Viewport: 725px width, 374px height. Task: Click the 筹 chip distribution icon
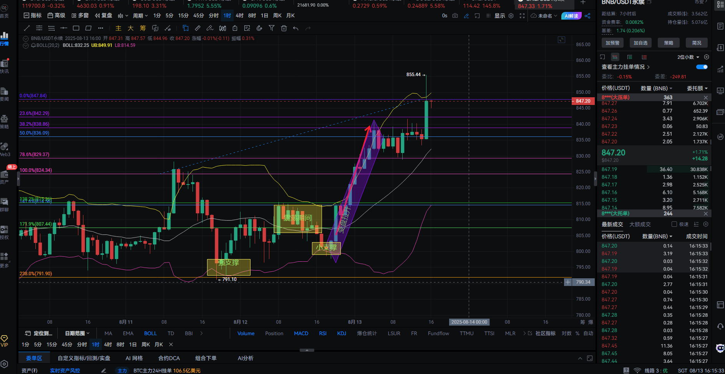click(x=143, y=28)
